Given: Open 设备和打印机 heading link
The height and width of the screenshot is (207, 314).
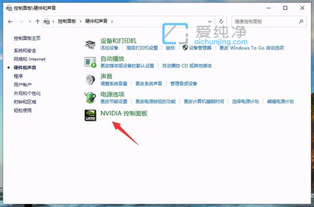Looking at the screenshot, I should coord(119,41).
